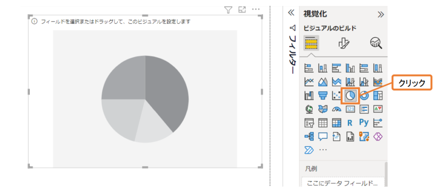Open more visuals ellipsis in gallery
This screenshot has width=442, height=196.
323,150
